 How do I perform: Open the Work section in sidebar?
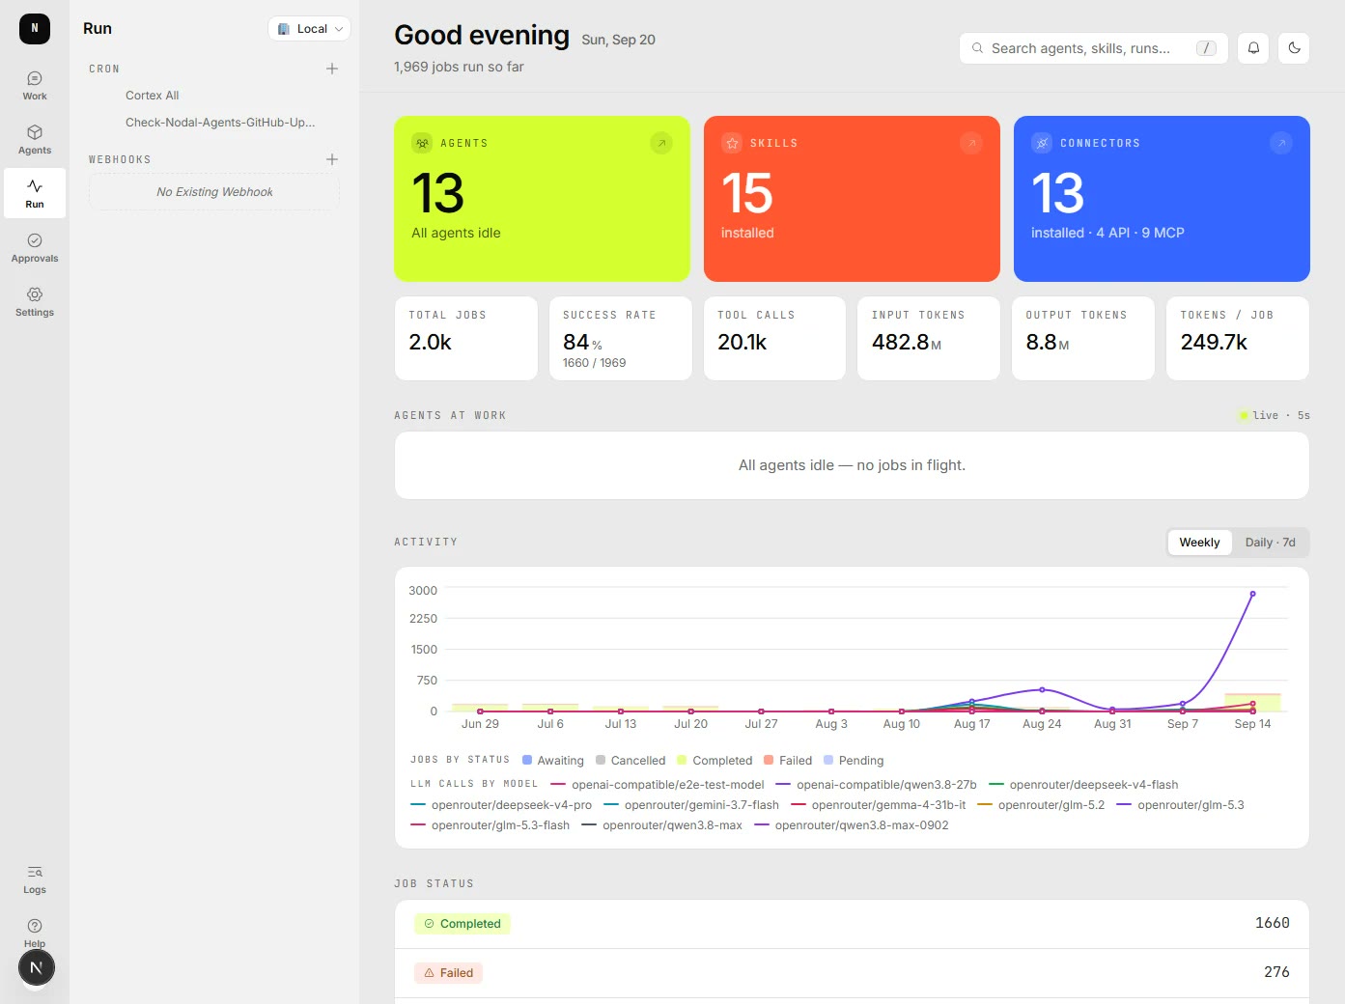(x=35, y=85)
